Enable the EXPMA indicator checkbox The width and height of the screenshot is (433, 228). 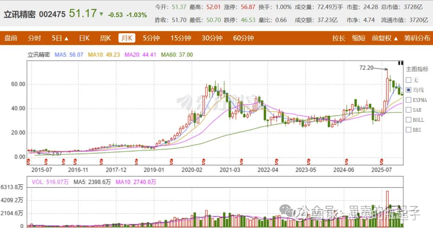pos(409,100)
